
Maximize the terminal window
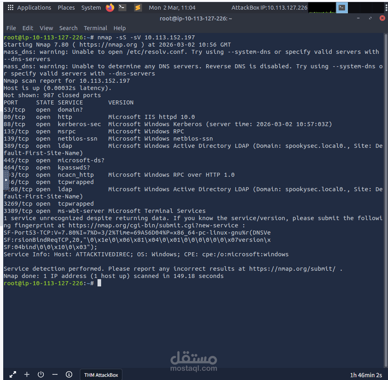(x=370, y=18)
